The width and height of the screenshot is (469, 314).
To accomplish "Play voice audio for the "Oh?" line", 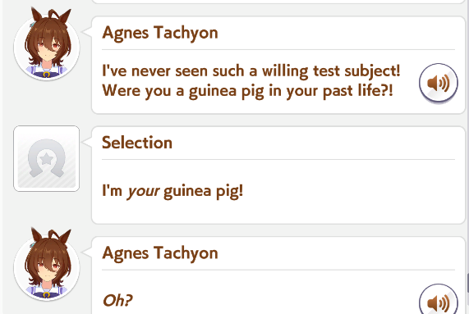I will tap(438, 299).
